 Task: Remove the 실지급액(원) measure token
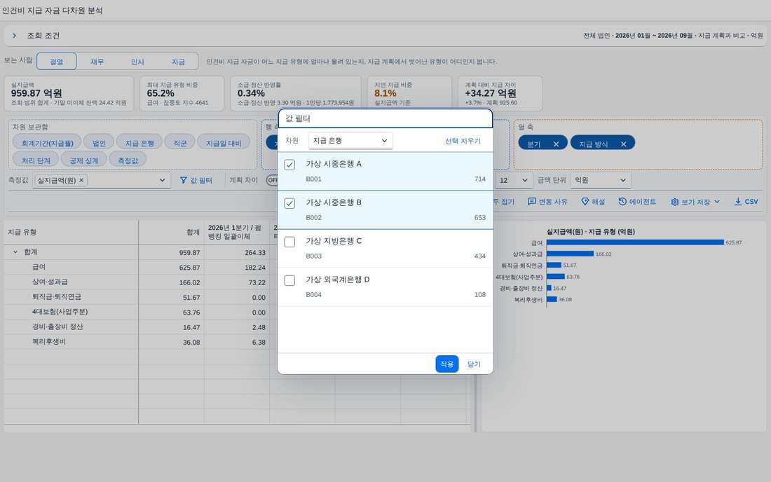click(x=81, y=180)
